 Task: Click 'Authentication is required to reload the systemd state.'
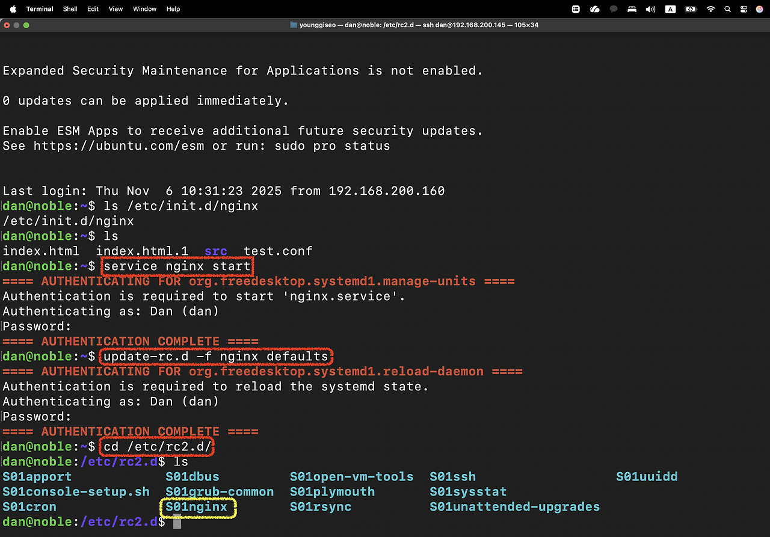[215, 387]
